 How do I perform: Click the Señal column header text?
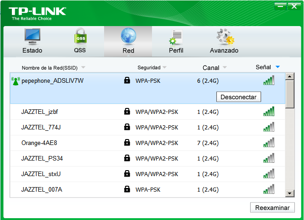tap(263, 67)
